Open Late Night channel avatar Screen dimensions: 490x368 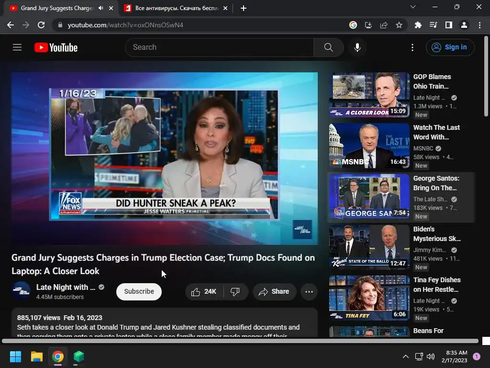coord(21,291)
